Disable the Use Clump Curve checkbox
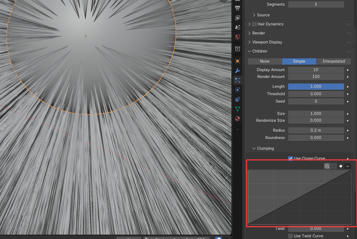The width and height of the screenshot is (357, 239). 290,158
